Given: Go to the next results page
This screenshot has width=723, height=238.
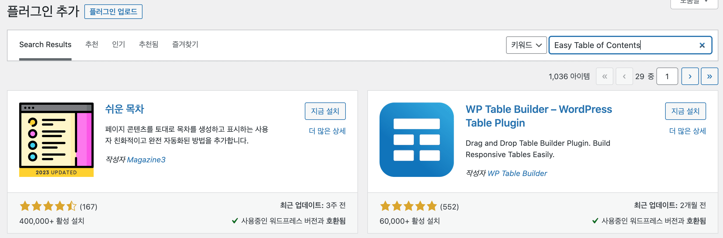Looking at the screenshot, I should tap(690, 76).
